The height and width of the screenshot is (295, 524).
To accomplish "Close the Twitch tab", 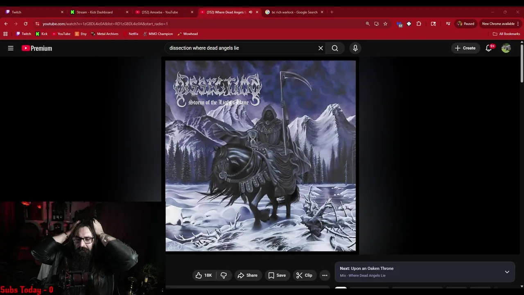I will pyautogui.click(x=62, y=12).
